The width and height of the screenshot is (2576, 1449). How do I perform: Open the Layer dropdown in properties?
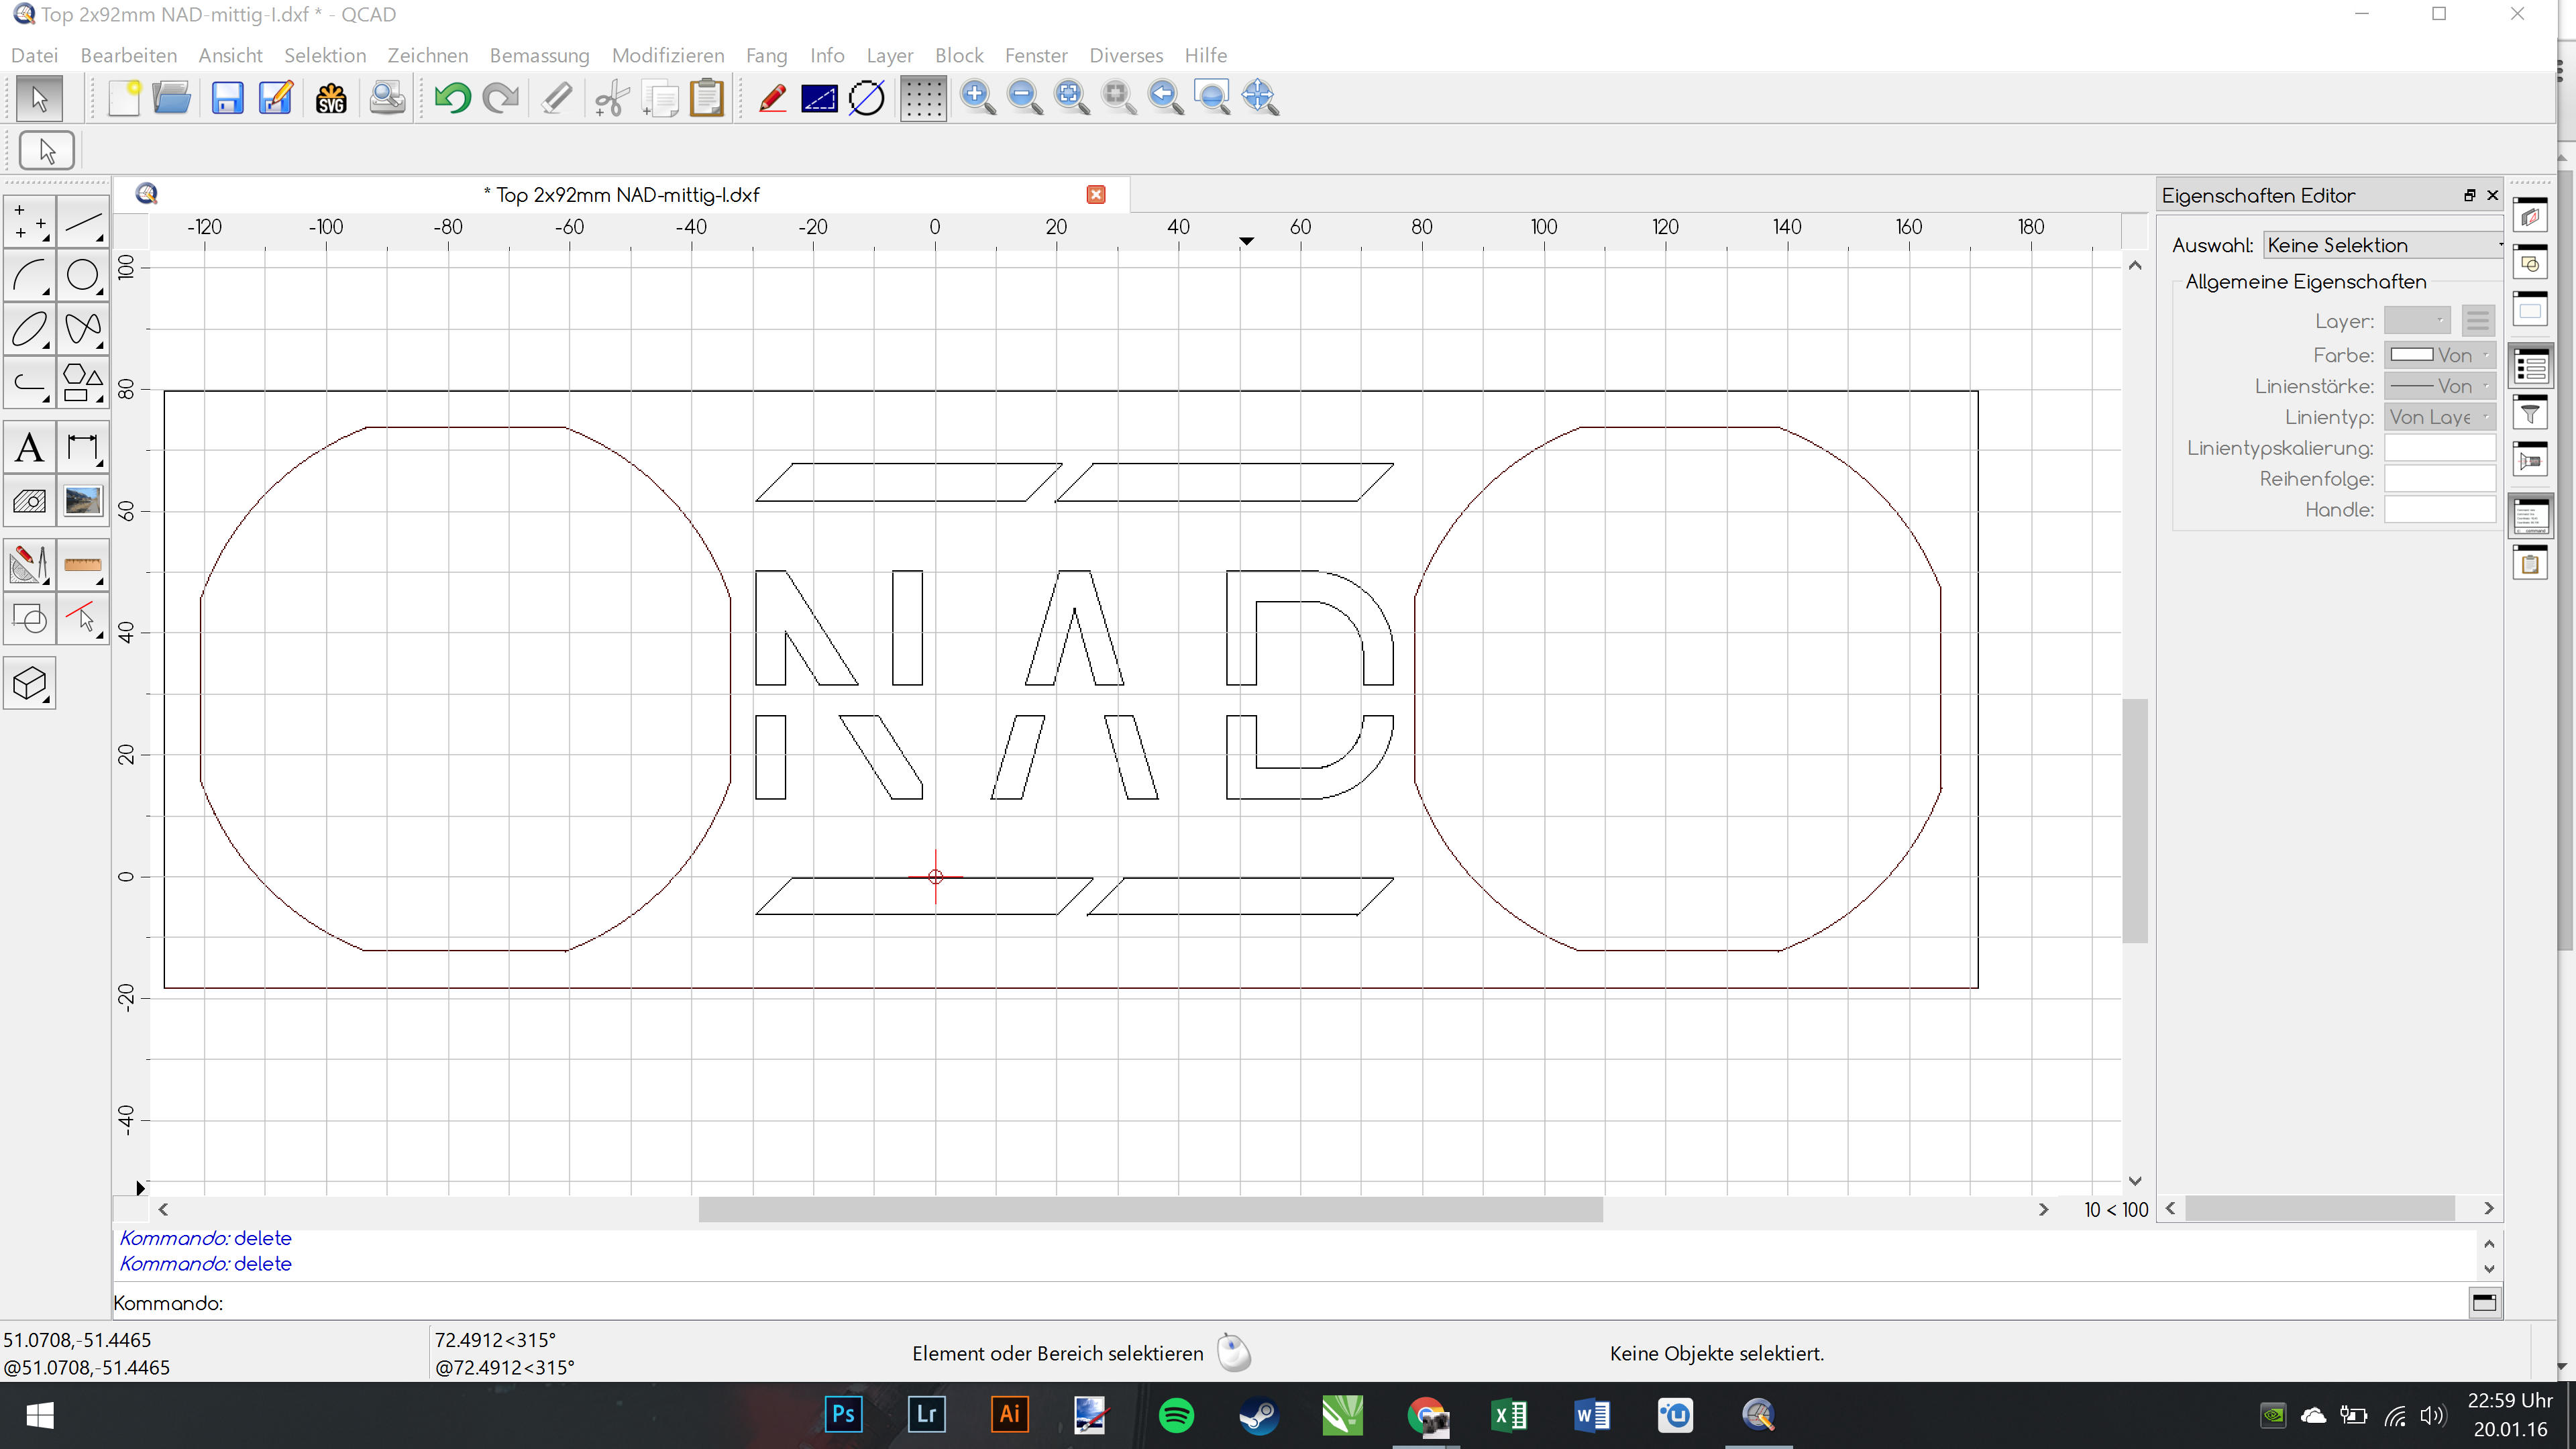(2417, 321)
